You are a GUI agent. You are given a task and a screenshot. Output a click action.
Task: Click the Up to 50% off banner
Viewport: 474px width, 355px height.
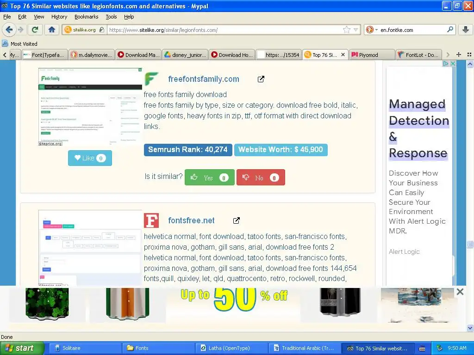pos(234,300)
